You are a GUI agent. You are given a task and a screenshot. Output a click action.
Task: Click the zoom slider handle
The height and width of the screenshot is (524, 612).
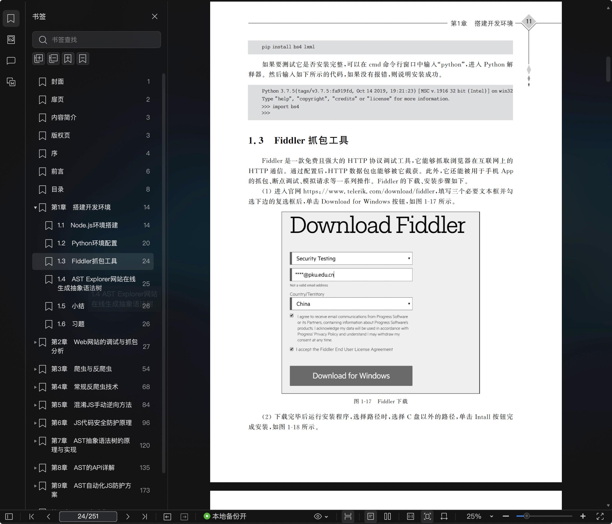pos(526,516)
